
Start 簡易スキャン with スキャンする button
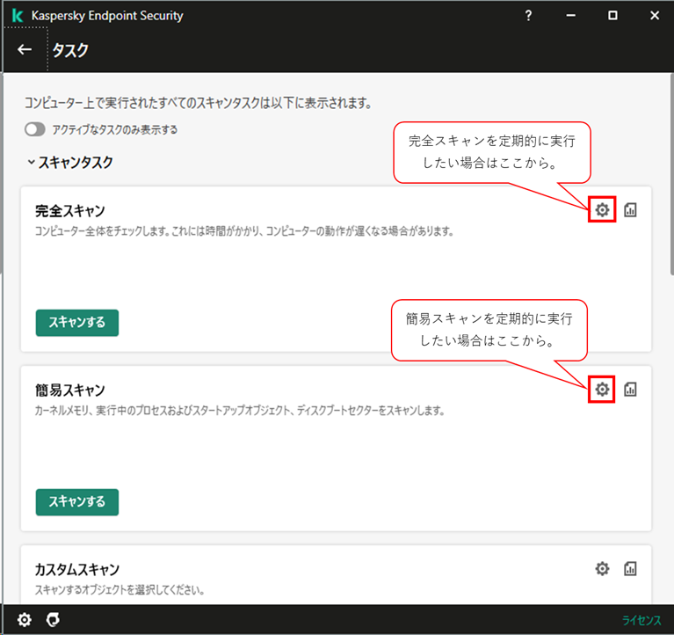point(77,501)
